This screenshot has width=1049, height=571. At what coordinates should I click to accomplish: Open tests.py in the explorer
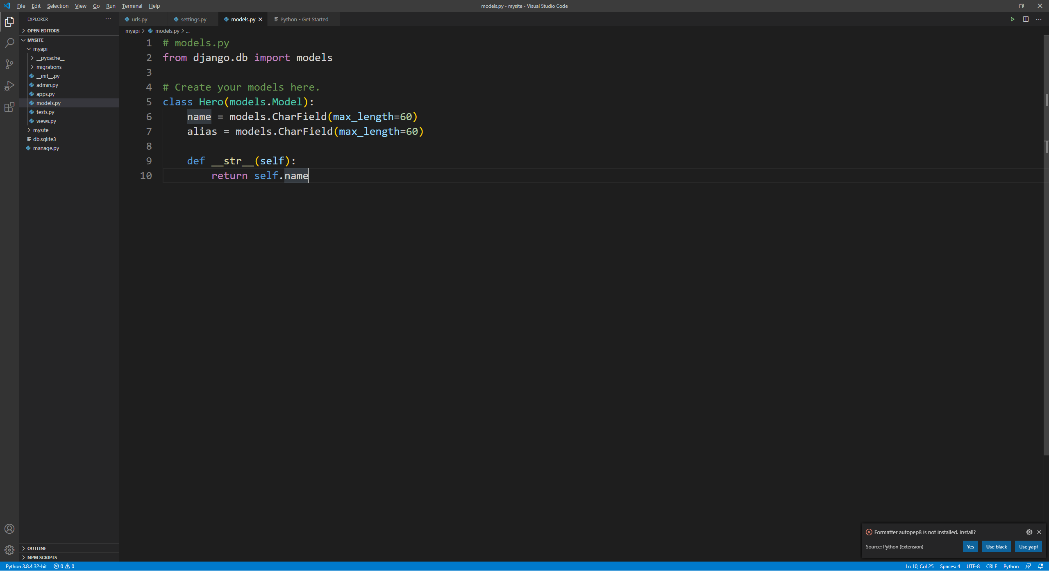click(69, 112)
